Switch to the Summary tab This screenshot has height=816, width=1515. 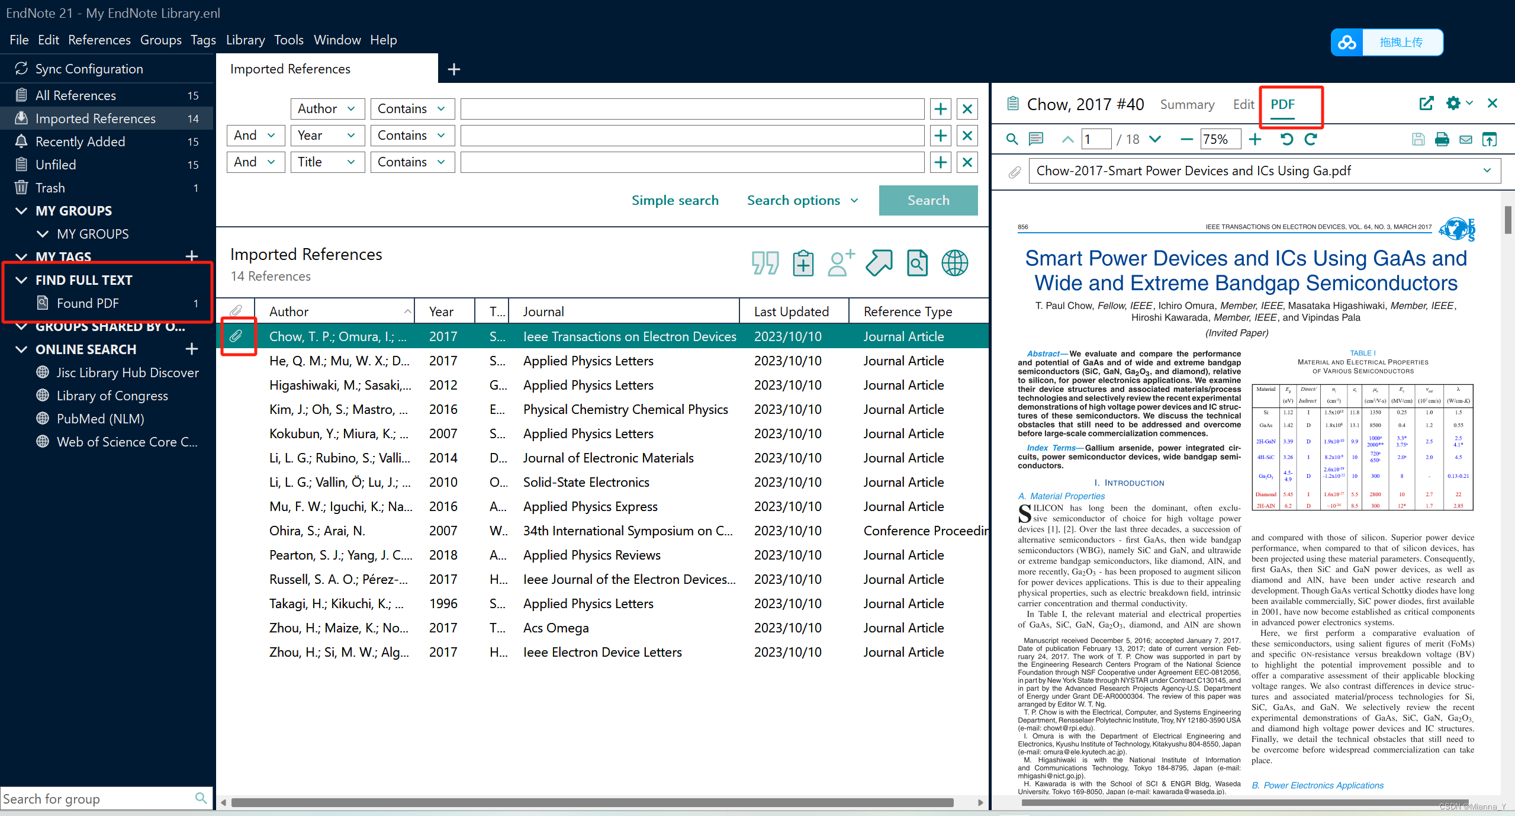coord(1186,104)
